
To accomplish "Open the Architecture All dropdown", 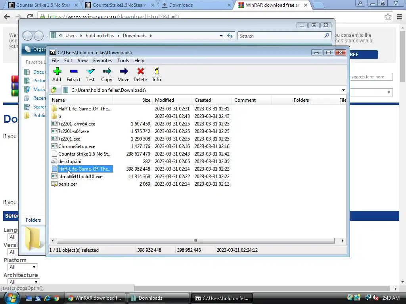I will (23, 281).
